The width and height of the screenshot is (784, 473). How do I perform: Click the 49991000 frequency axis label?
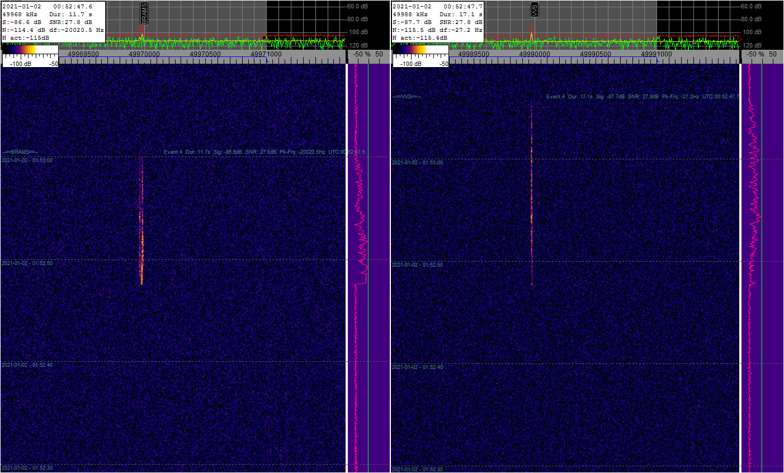[656, 54]
